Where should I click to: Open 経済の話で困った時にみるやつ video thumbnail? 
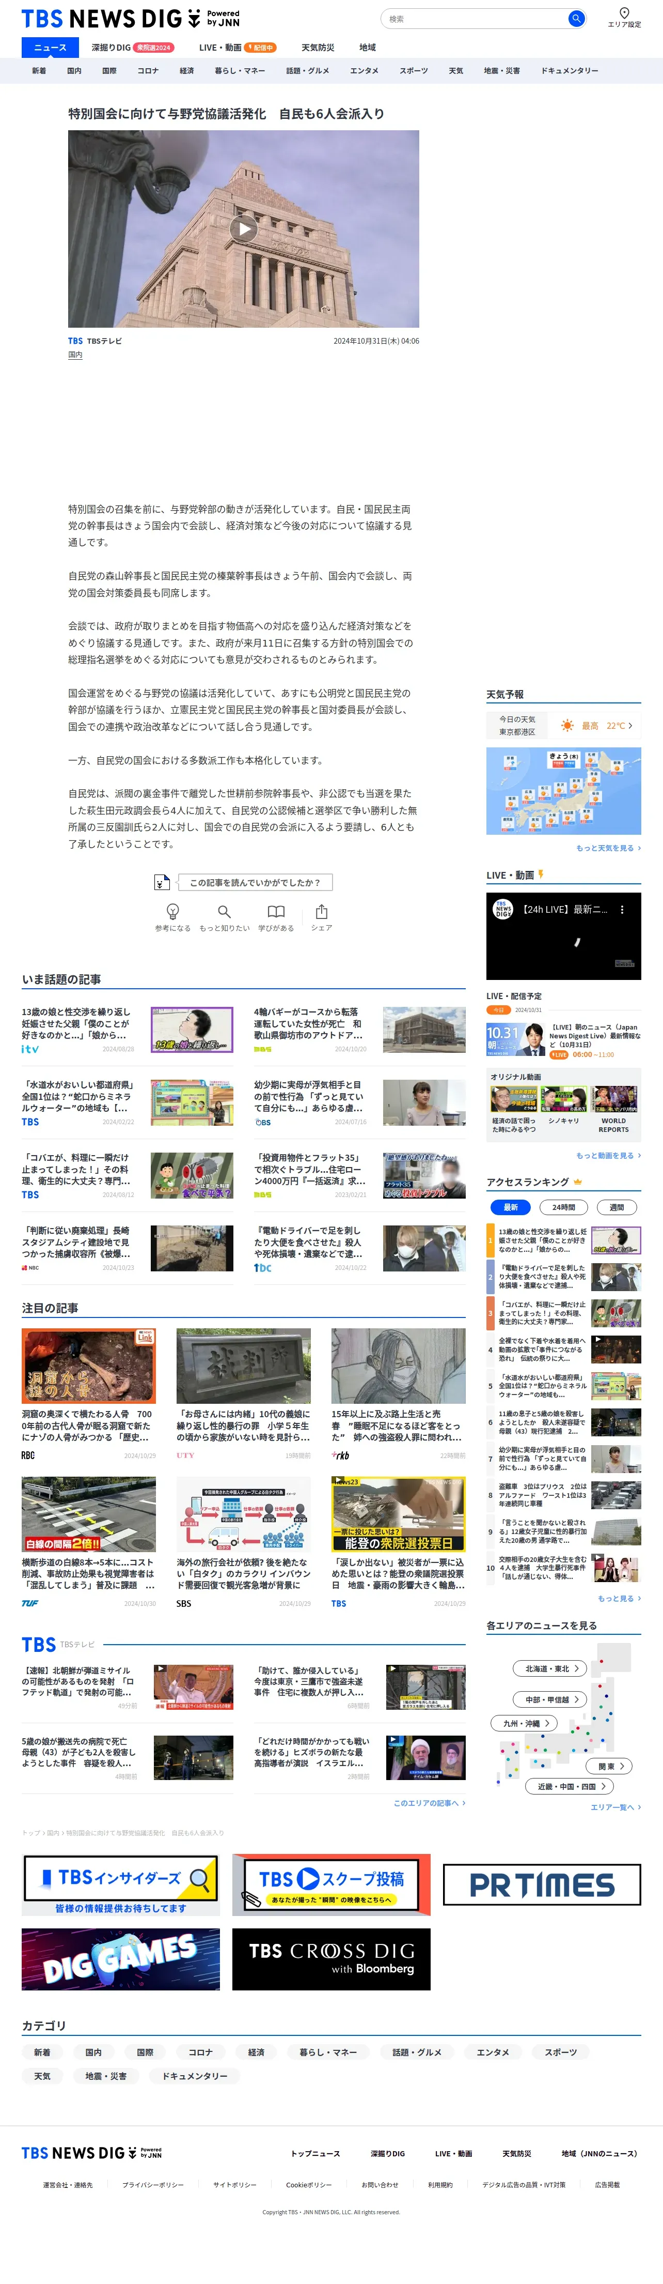click(x=514, y=1099)
